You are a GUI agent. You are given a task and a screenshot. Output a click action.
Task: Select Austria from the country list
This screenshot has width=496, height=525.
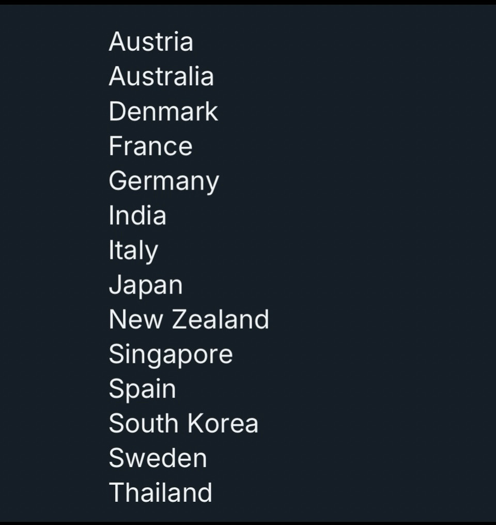click(x=151, y=41)
